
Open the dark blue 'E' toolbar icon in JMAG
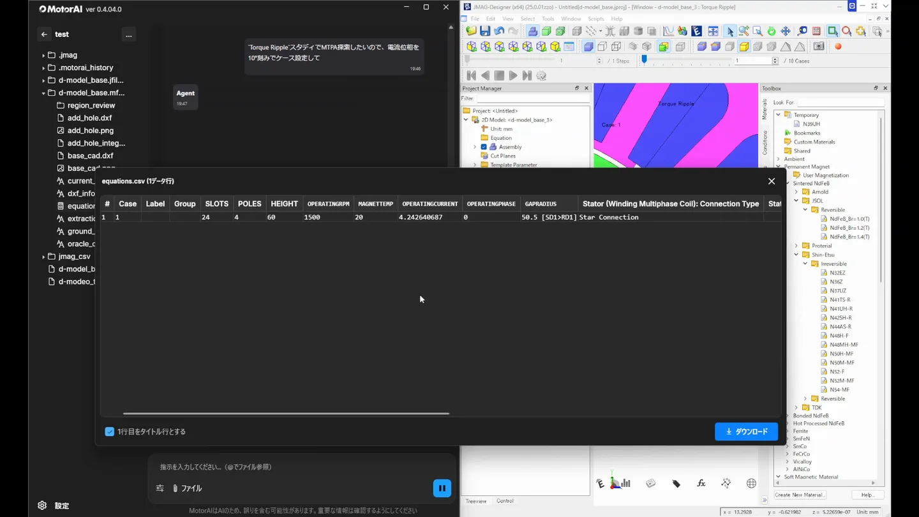pos(696,31)
